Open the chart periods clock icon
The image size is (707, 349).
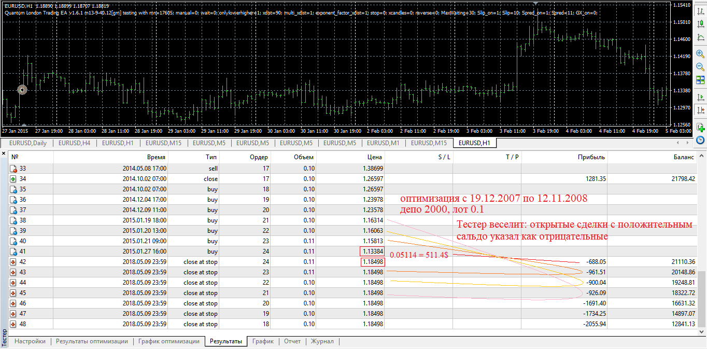[x=700, y=140]
